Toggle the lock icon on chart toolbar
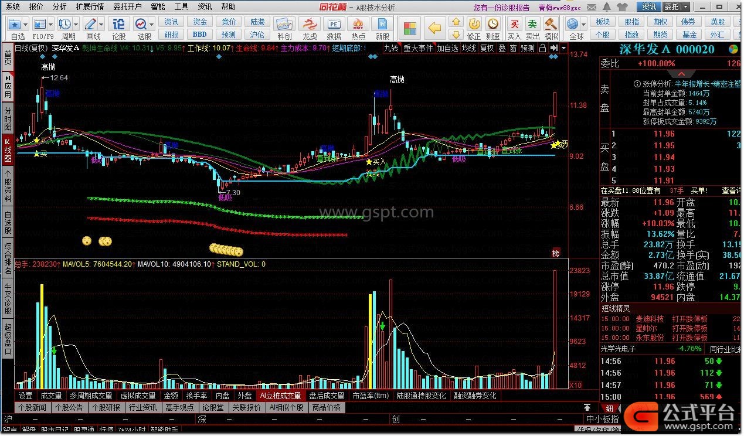744x436 pixels. click(x=543, y=48)
